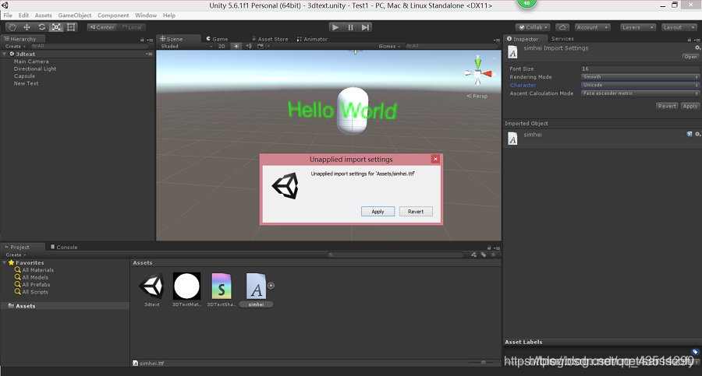This screenshot has width=702, height=376.
Task: Switch to the Services tab
Action: coord(562,39)
